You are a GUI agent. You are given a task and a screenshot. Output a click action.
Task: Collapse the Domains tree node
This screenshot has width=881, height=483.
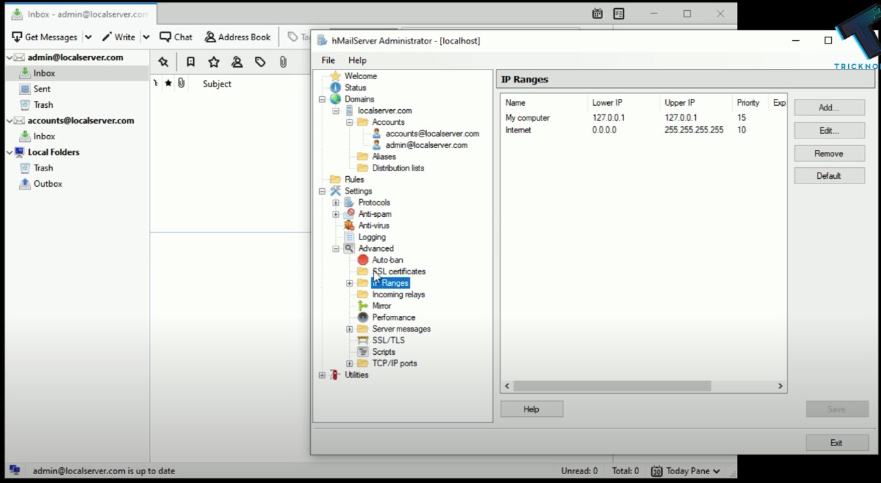point(322,100)
